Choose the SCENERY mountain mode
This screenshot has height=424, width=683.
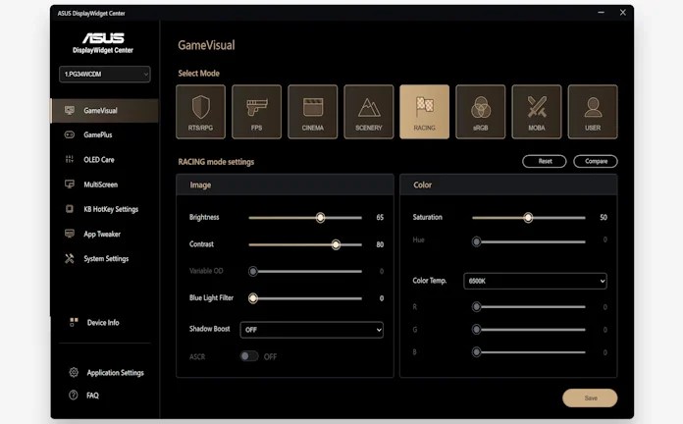tap(369, 112)
